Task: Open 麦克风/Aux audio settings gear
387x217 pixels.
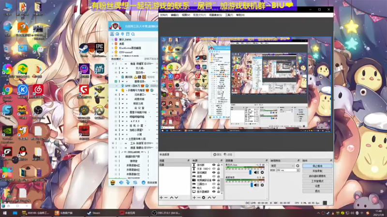Action: (x=262, y=173)
